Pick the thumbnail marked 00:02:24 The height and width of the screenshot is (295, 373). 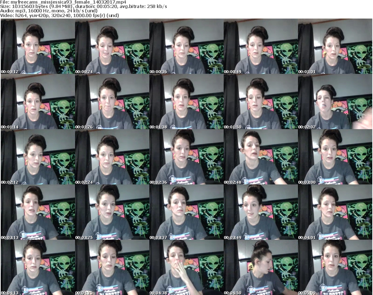coord(112,157)
